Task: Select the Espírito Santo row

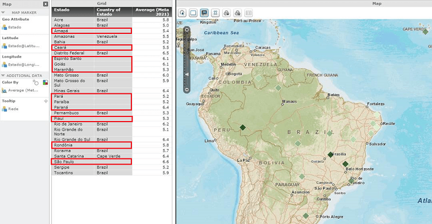Action: tap(112, 58)
